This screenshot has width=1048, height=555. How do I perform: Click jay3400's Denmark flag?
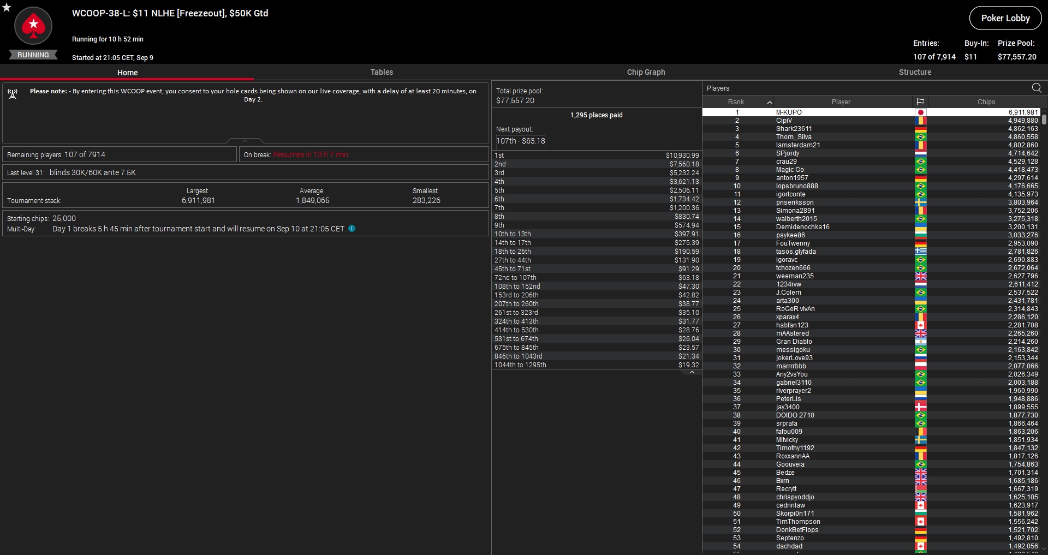coord(921,407)
